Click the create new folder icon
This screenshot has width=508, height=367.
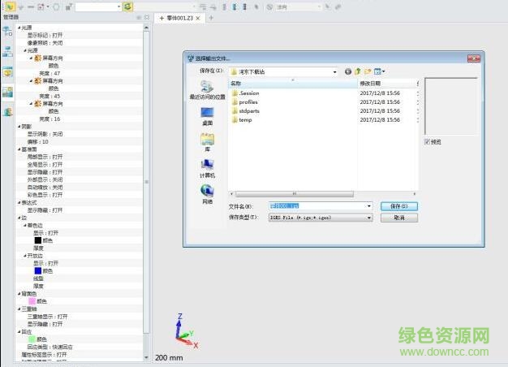coord(368,71)
